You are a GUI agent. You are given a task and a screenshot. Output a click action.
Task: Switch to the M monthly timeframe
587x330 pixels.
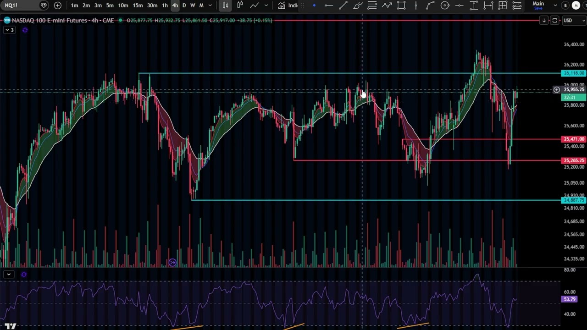(201, 5)
